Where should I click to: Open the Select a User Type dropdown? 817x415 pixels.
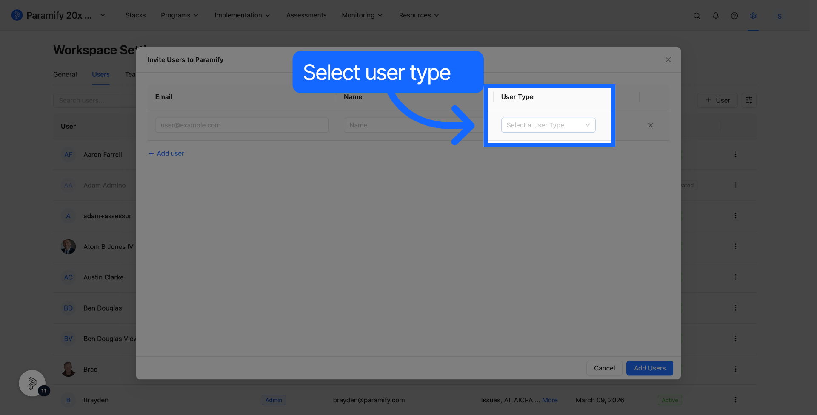coord(548,125)
